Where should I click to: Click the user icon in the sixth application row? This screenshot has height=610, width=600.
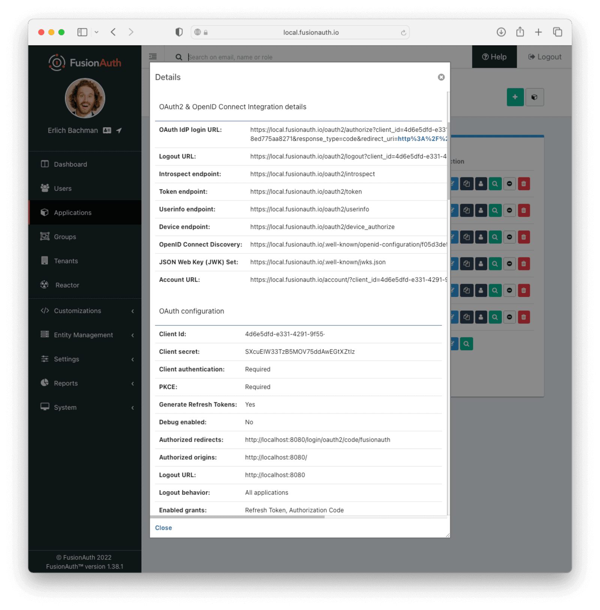tap(481, 317)
